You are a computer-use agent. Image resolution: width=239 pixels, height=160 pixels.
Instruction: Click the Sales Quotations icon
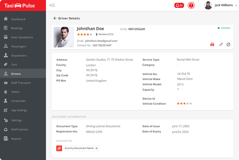(6, 37)
